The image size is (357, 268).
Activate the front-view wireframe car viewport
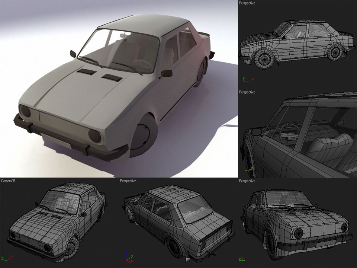point(297,223)
